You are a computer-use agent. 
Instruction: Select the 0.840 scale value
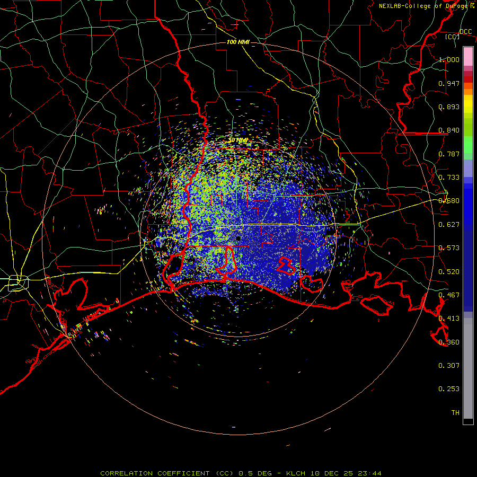pyautogui.click(x=449, y=130)
